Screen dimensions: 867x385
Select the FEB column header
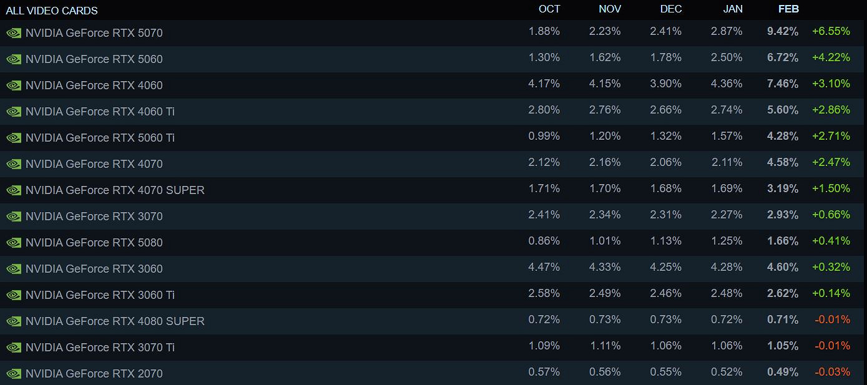point(788,9)
